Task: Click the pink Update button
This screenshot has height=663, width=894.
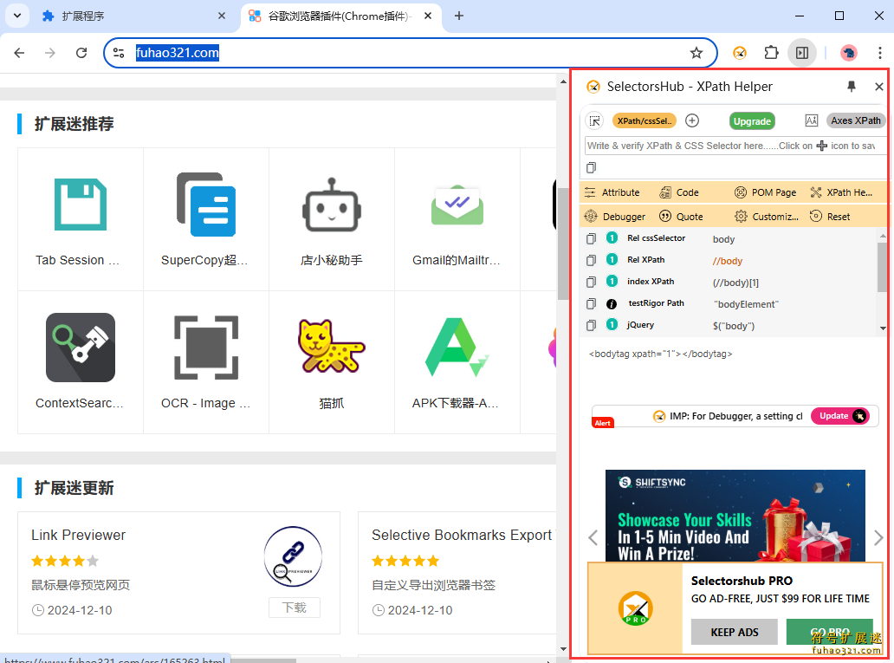Action: (841, 416)
